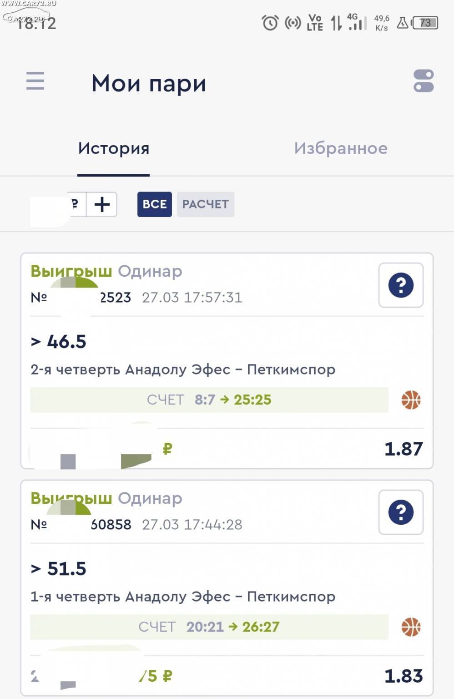Tap basketball icon on 1-я четверть bet

(411, 627)
